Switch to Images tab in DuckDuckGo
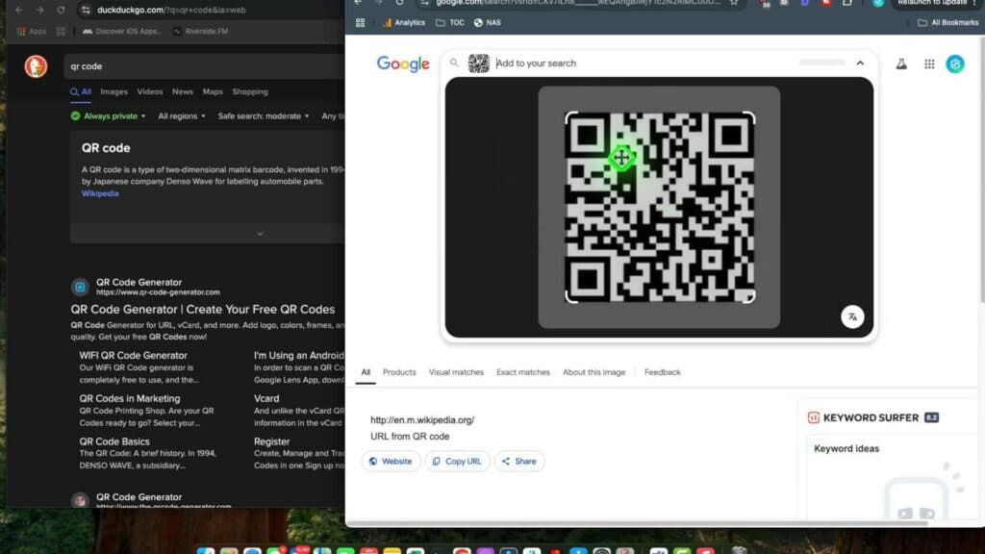This screenshot has width=985, height=554. click(x=114, y=91)
